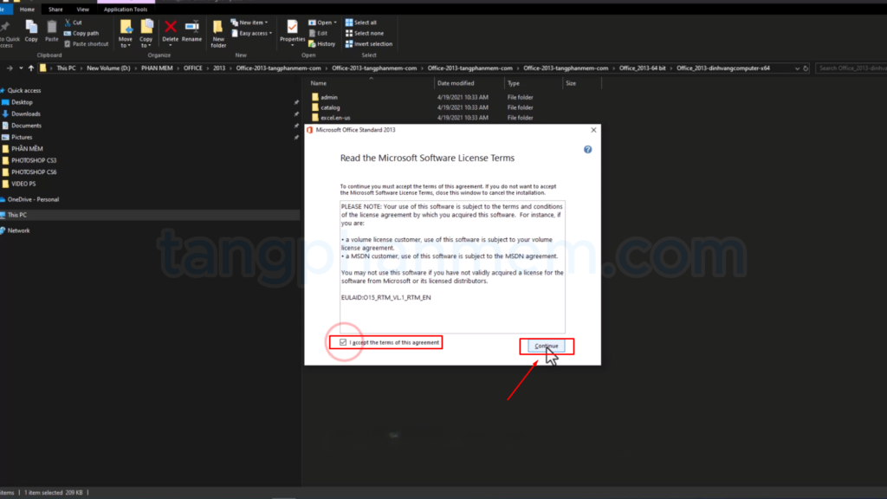Click Paste shortcut in ribbon
The width and height of the screenshot is (887, 499).
(x=86, y=44)
